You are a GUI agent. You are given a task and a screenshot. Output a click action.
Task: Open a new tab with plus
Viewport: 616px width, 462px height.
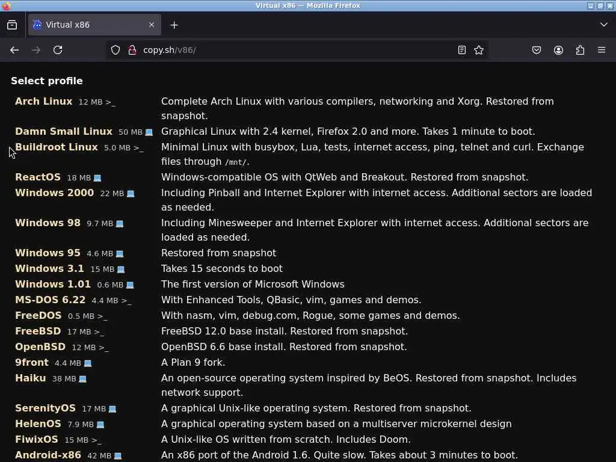point(174,25)
